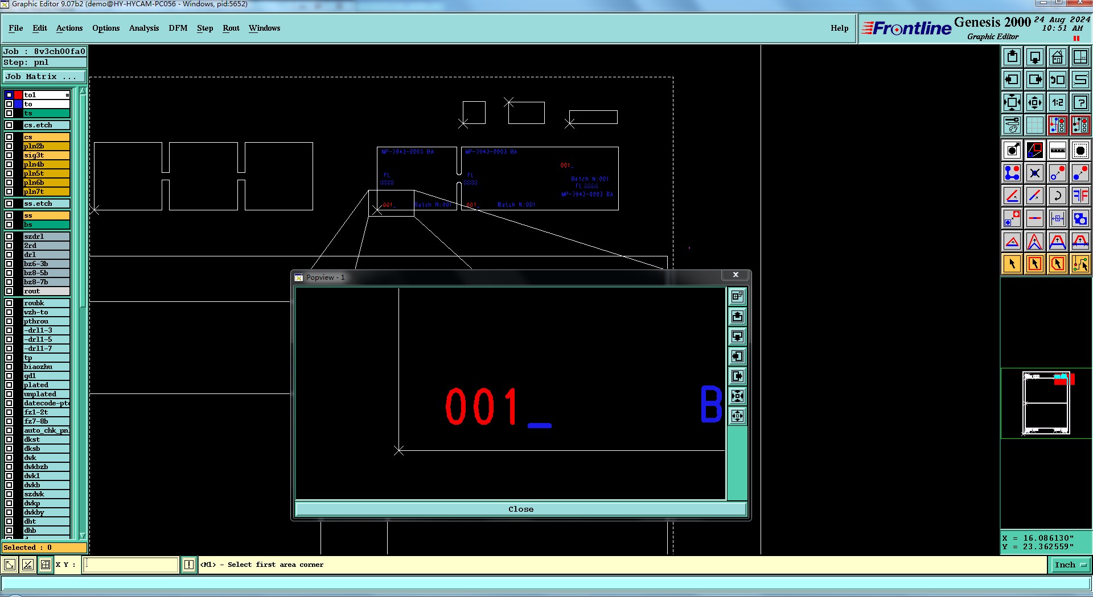The height and width of the screenshot is (597, 1093).
Task: Click the panel overview thumbnail
Action: (x=1046, y=403)
